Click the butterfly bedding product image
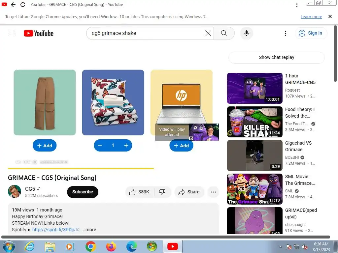 (113, 102)
